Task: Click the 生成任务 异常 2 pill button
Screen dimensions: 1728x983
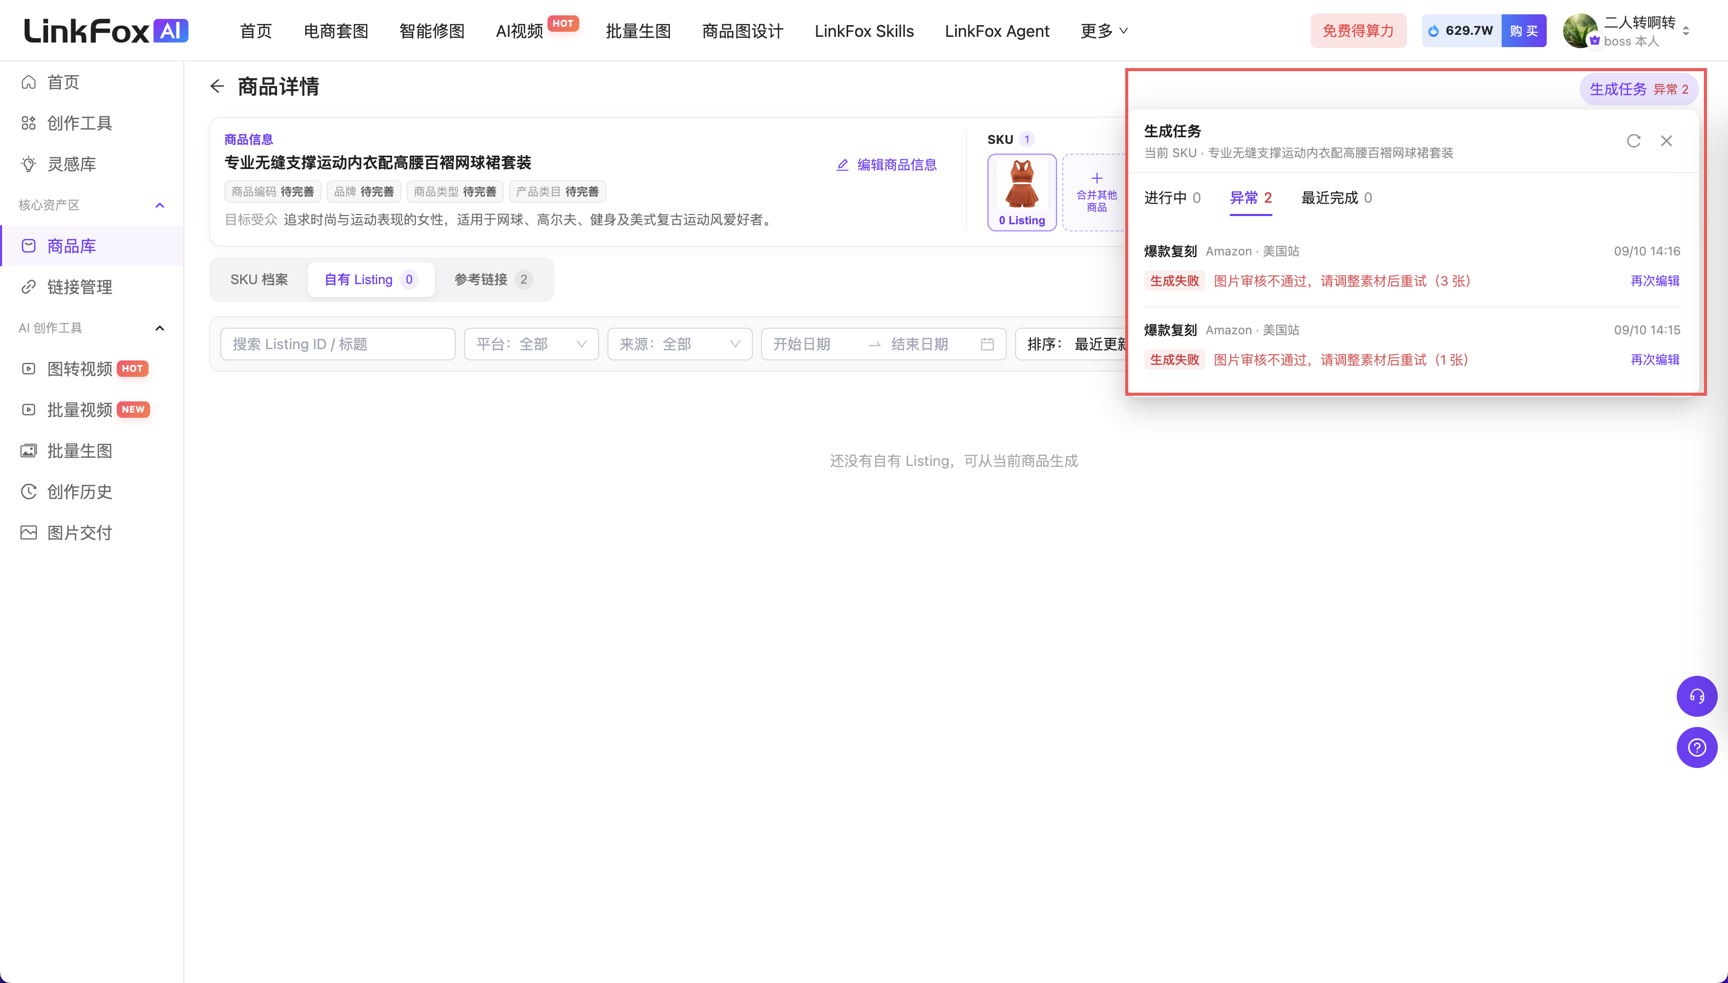Action: click(x=1638, y=89)
